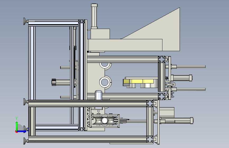The height and width of the screenshot is (148, 229).
Task: Select the top-left leveling foot
Action: pos(26,21)
